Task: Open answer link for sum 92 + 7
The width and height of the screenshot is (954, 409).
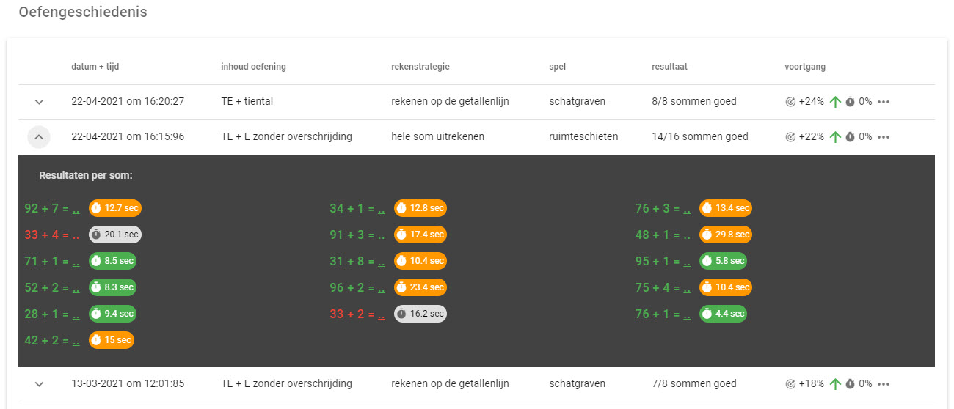Action: point(76,209)
